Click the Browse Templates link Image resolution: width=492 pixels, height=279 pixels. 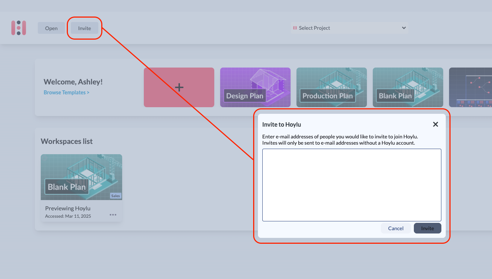(x=66, y=93)
